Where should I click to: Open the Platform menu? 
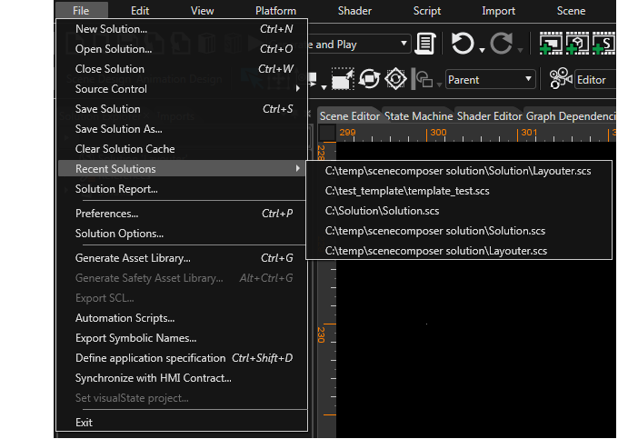[275, 11]
